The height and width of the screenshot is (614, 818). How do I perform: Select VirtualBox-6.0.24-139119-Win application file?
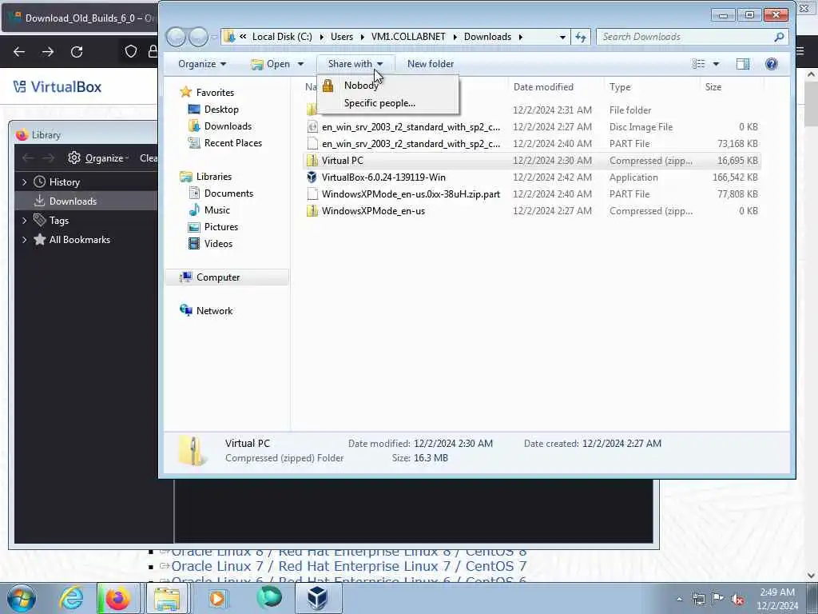click(x=531, y=177)
